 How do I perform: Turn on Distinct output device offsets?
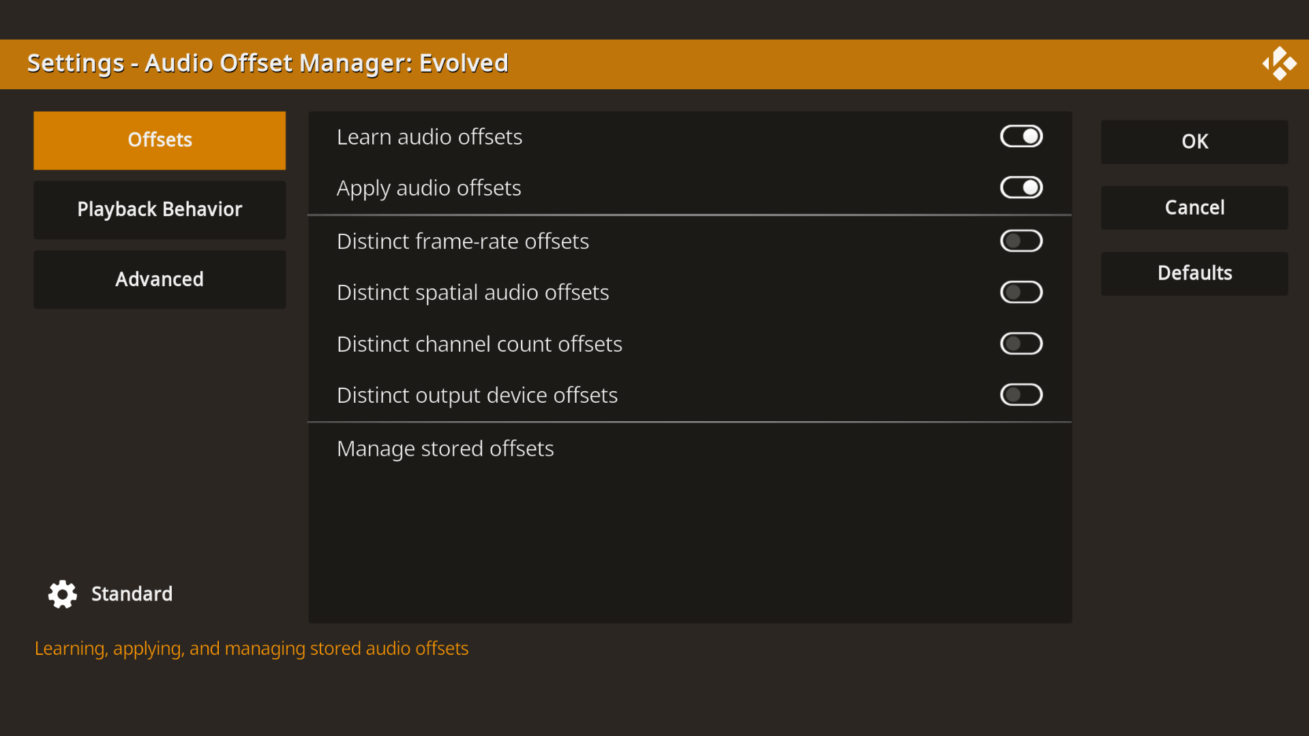point(1021,395)
